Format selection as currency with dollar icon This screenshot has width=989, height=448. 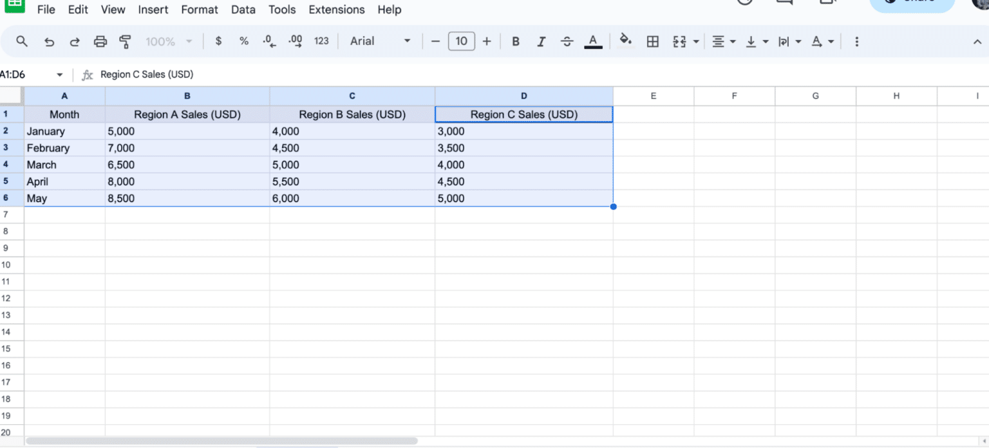click(x=218, y=41)
